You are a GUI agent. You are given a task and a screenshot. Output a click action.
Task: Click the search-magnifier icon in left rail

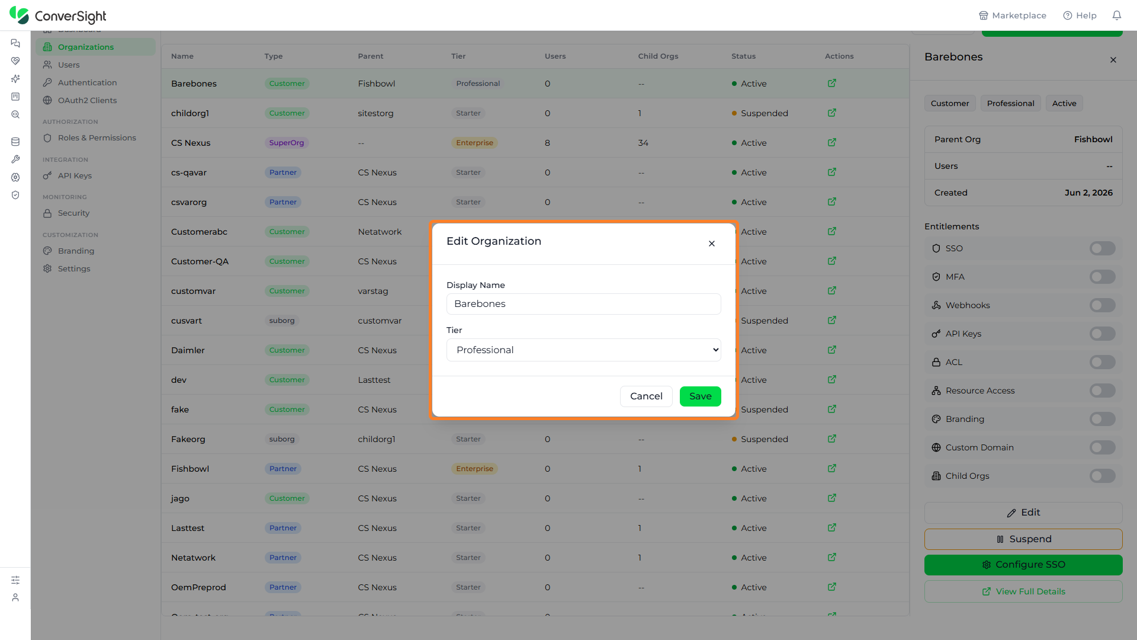(x=15, y=114)
